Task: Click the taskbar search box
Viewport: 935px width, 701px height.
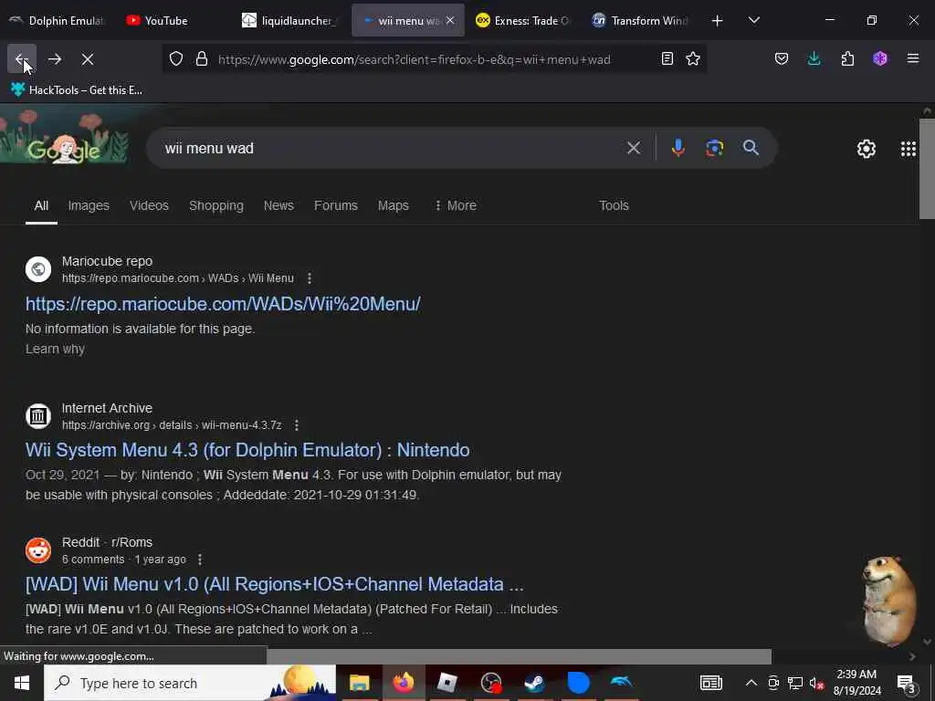Action: (x=190, y=683)
